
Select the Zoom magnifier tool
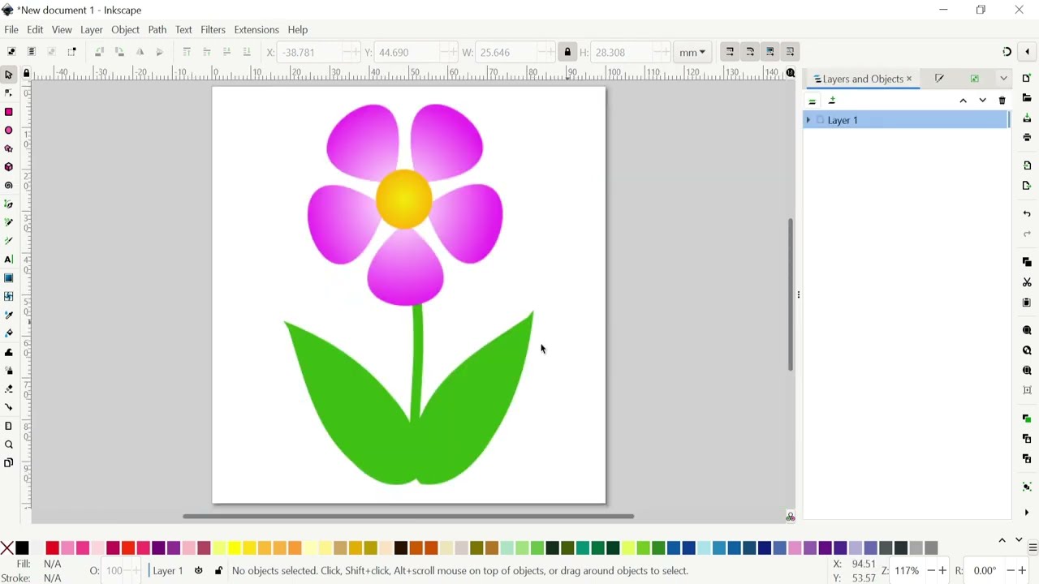(9, 444)
